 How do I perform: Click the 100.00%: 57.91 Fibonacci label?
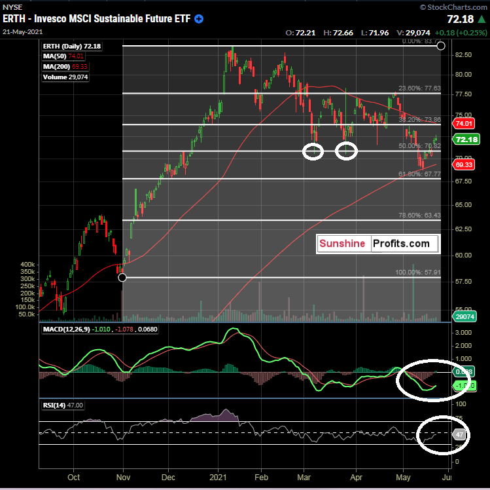tap(418, 273)
